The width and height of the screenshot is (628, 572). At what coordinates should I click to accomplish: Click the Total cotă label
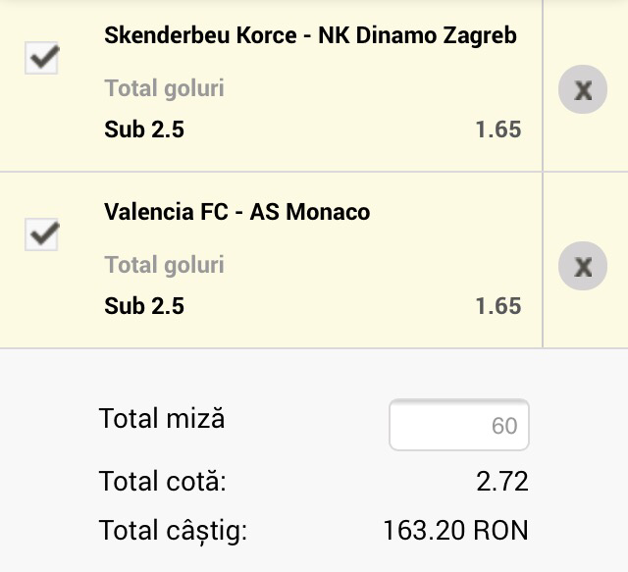click(162, 482)
